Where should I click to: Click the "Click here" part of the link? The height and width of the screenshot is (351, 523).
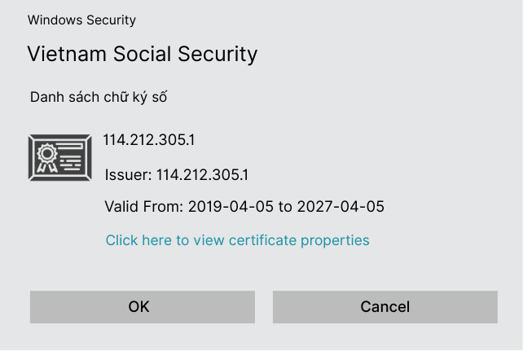(x=138, y=240)
